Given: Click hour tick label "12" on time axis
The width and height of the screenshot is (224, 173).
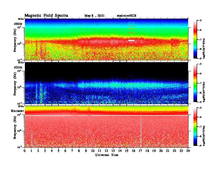Looking at the screenshot, I should pos(106,151).
